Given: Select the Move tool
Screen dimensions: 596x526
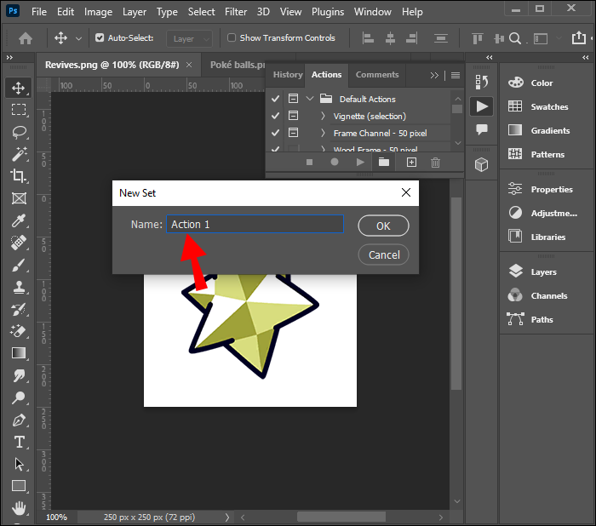Looking at the screenshot, I should (18, 88).
